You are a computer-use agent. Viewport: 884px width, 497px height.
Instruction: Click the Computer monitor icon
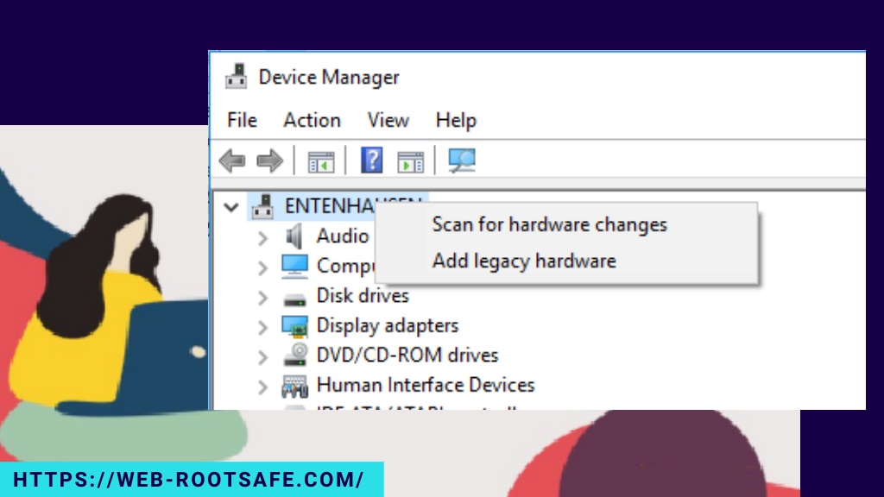click(x=295, y=267)
